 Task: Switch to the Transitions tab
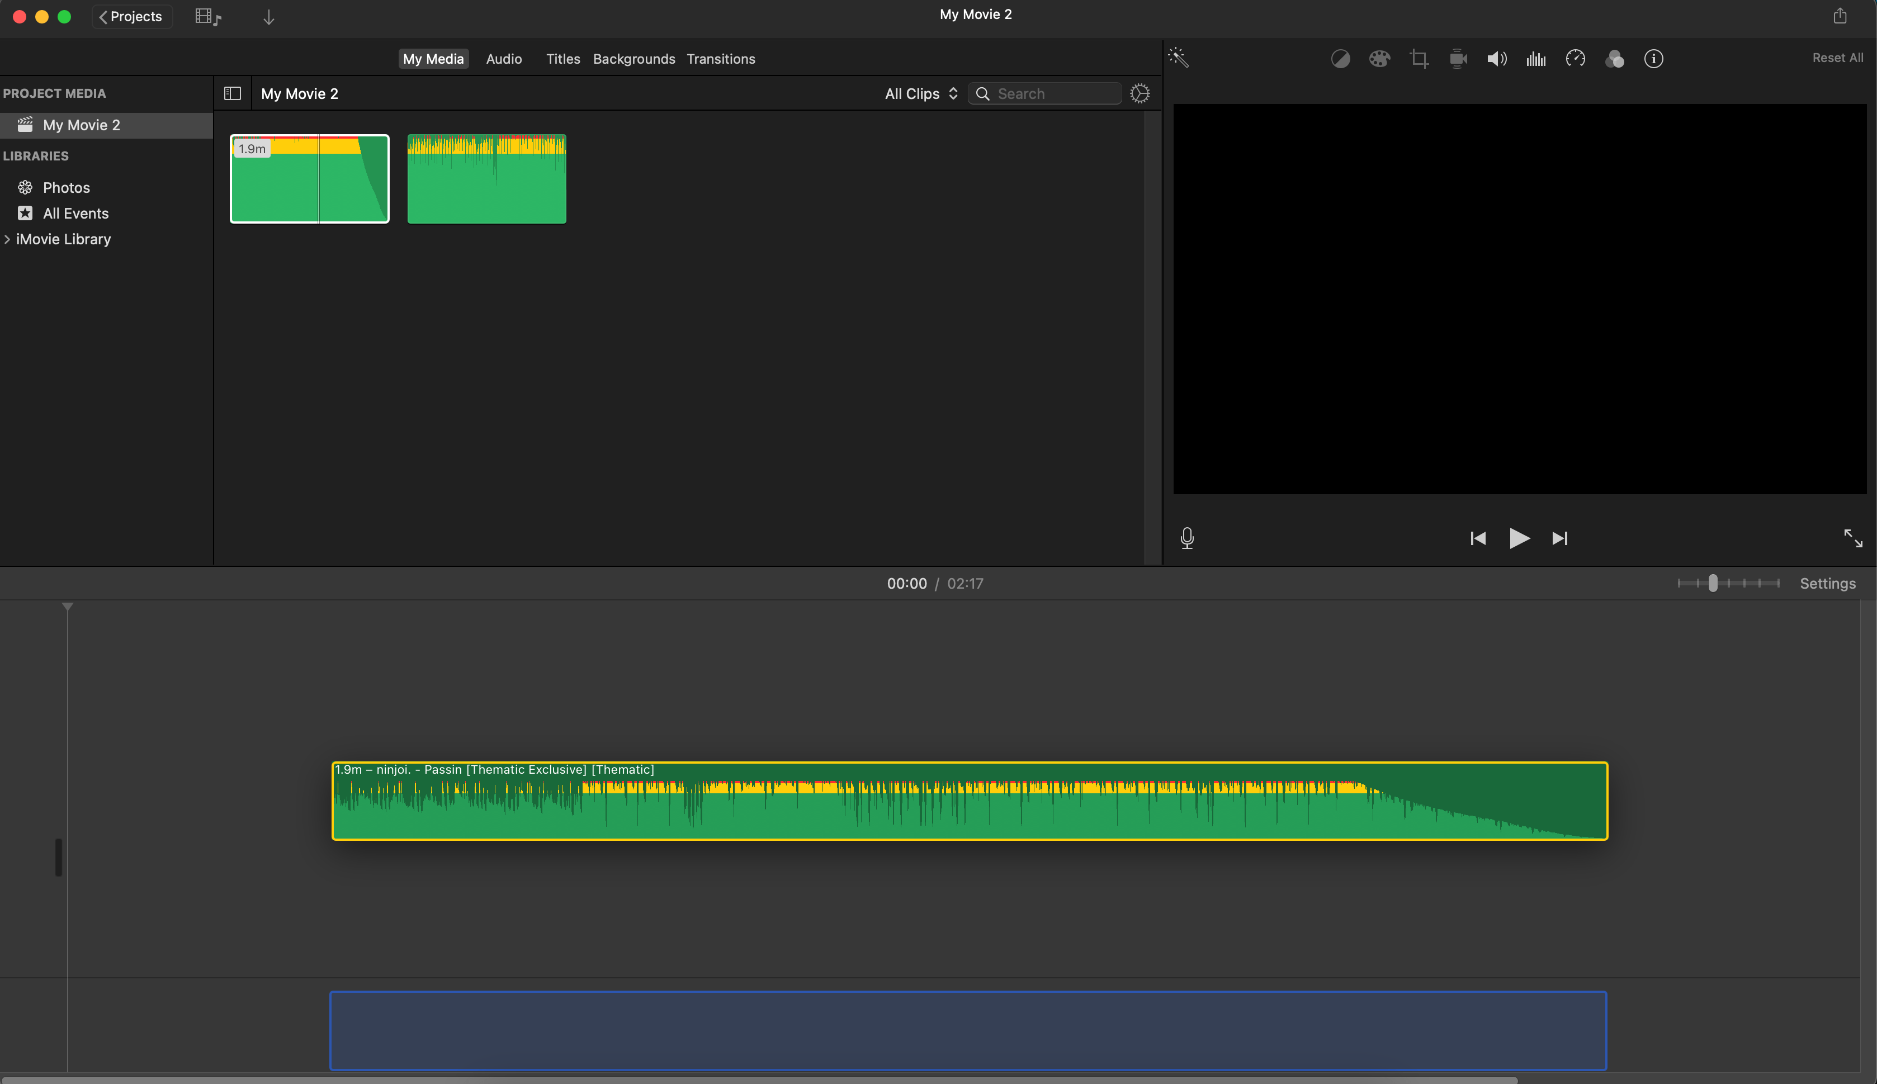720,58
